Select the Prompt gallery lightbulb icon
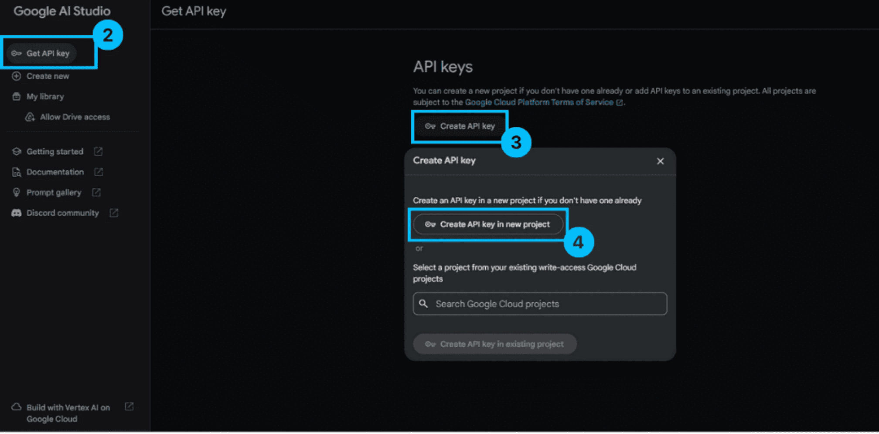This screenshot has height=434, width=879. [x=16, y=192]
